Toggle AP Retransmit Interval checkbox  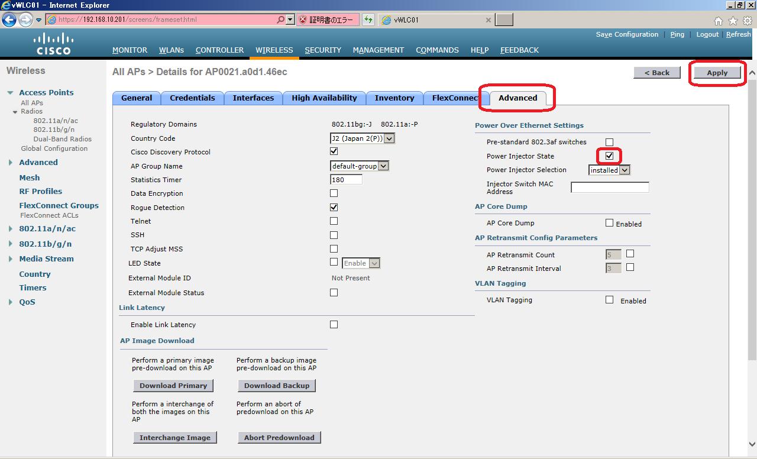click(x=630, y=267)
